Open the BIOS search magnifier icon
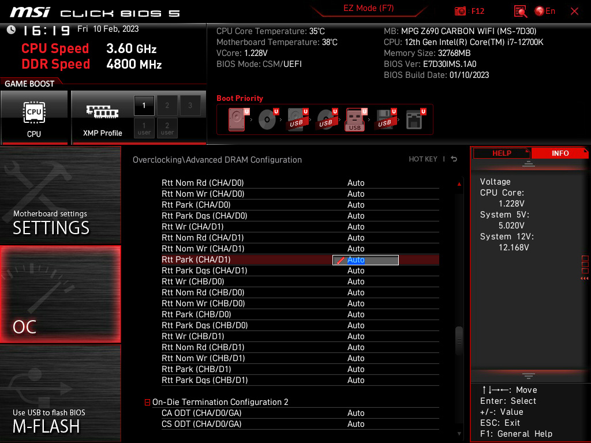 pyautogui.click(x=521, y=12)
